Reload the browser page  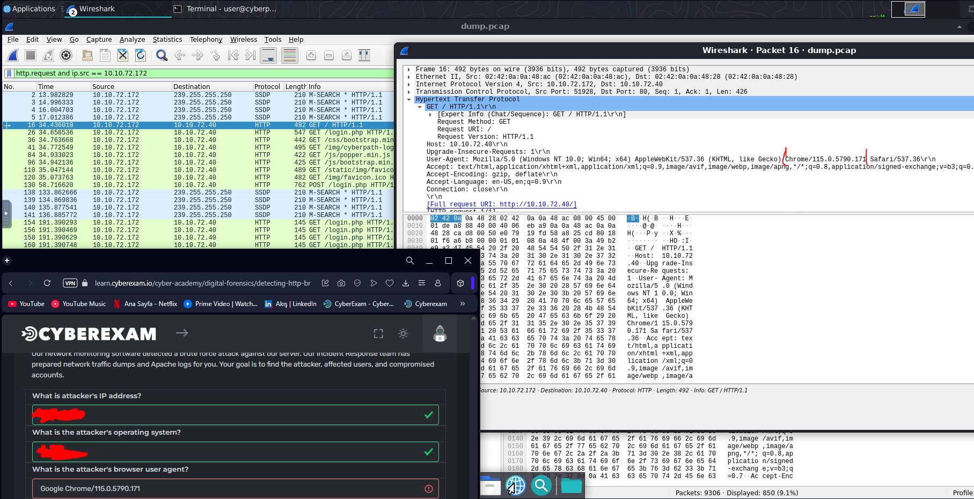tap(47, 283)
